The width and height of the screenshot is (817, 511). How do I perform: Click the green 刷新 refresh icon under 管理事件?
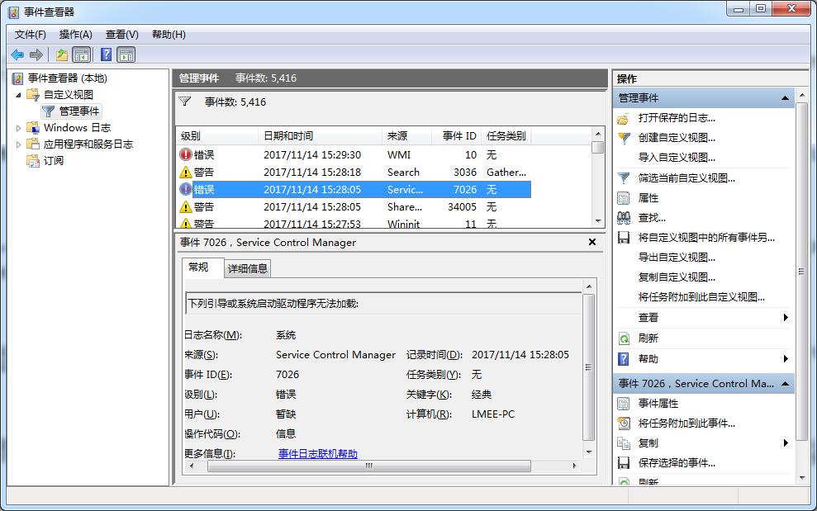(624, 338)
